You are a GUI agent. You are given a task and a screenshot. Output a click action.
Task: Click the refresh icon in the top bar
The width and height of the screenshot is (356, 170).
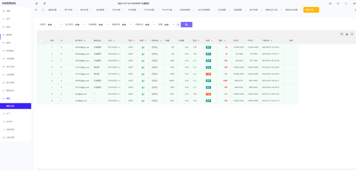(x=44, y=3)
